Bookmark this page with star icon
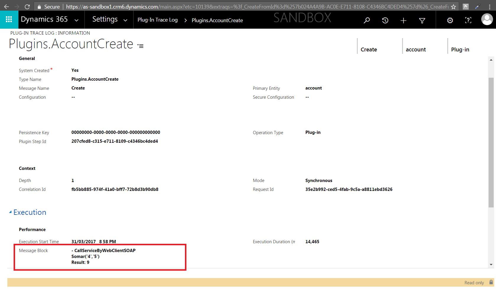Viewport: 496px width, 289px height. coord(453,7)
